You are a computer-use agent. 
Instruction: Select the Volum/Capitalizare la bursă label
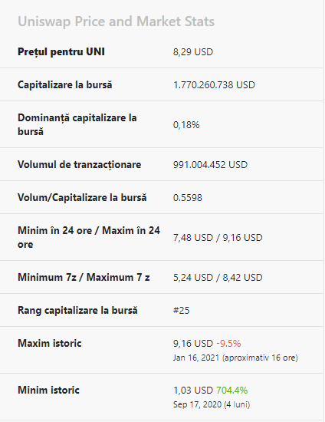coord(82,197)
